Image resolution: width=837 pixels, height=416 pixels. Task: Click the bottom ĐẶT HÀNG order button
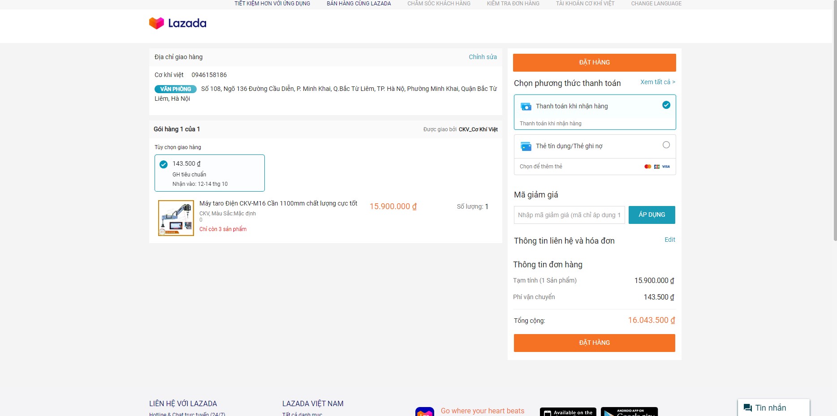595,343
